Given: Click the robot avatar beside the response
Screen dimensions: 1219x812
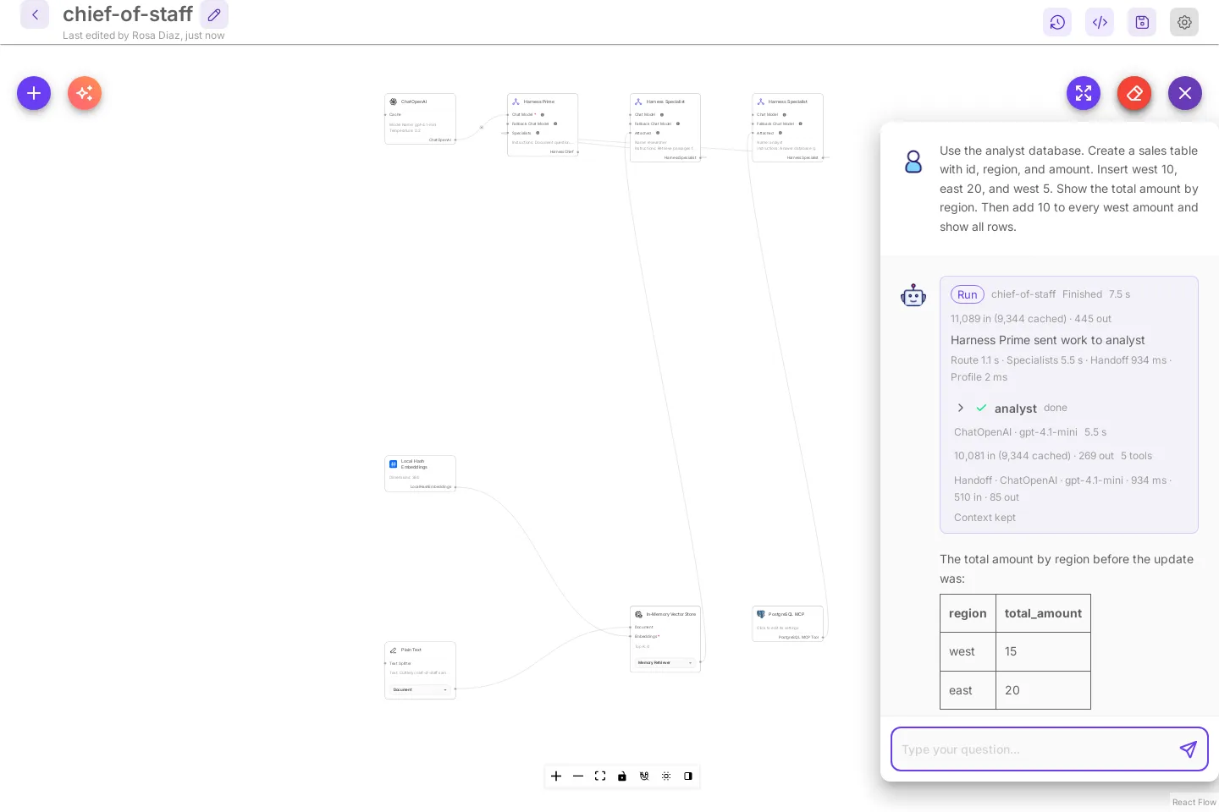Looking at the screenshot, I should click(913, 295).
